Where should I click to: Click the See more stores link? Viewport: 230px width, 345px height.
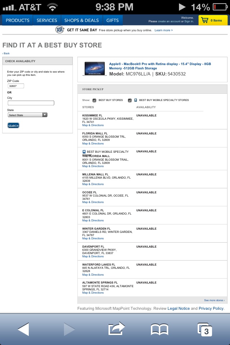pyautogui.click(x=215, y=300)
